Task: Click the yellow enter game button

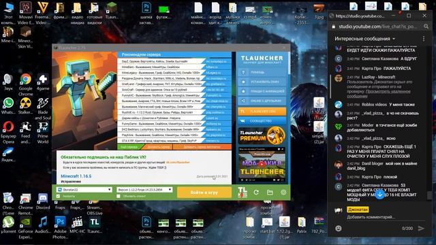Action: (204, 192)
